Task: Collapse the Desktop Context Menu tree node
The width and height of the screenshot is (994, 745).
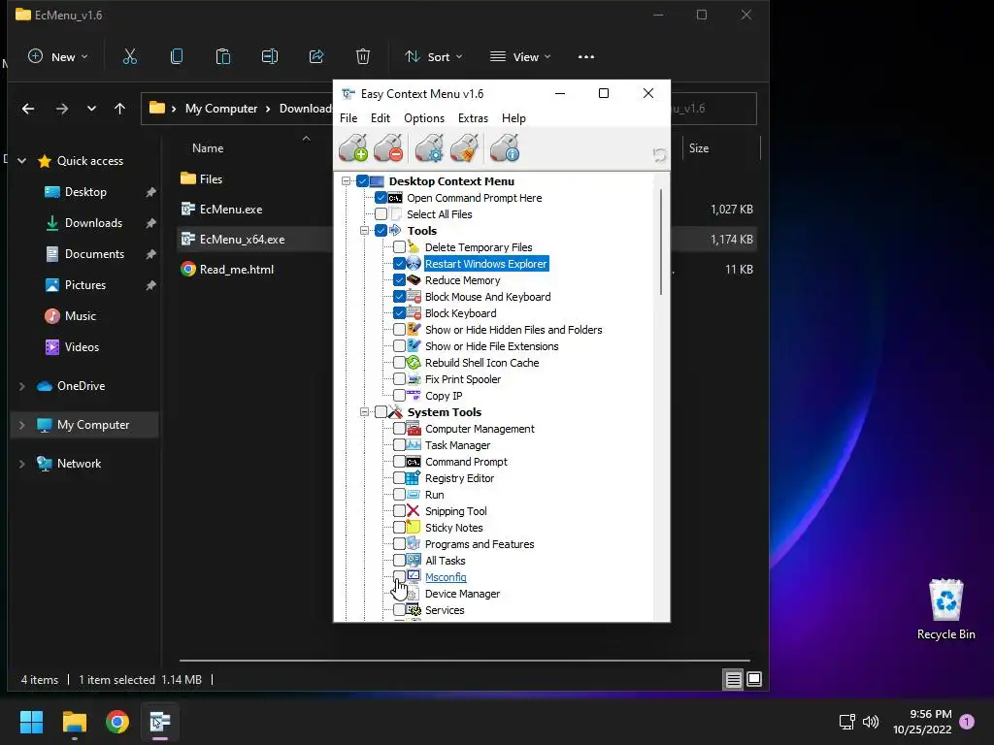Action: point(347,181)
